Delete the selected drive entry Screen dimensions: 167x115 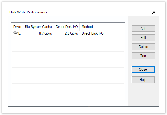pos(143,46)
